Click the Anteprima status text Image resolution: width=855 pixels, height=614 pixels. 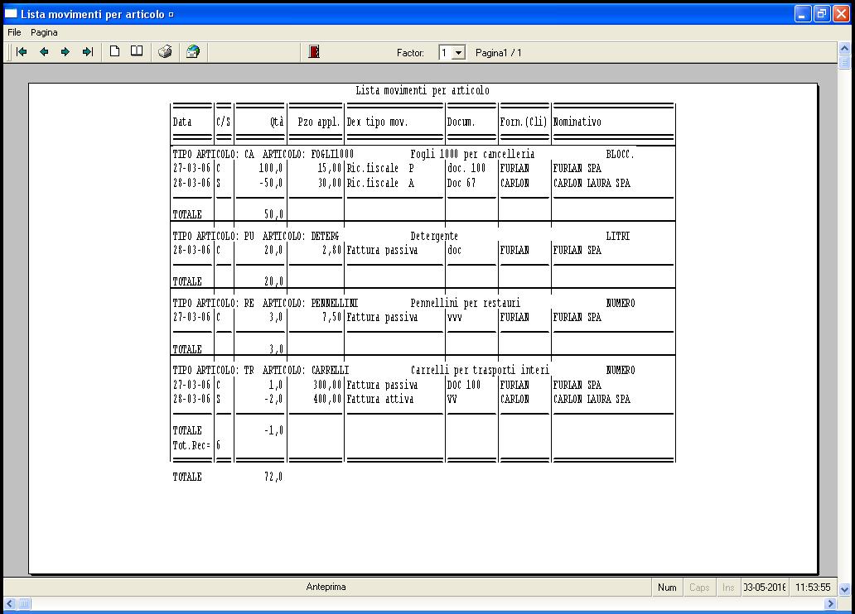click(x=326, y=587)
